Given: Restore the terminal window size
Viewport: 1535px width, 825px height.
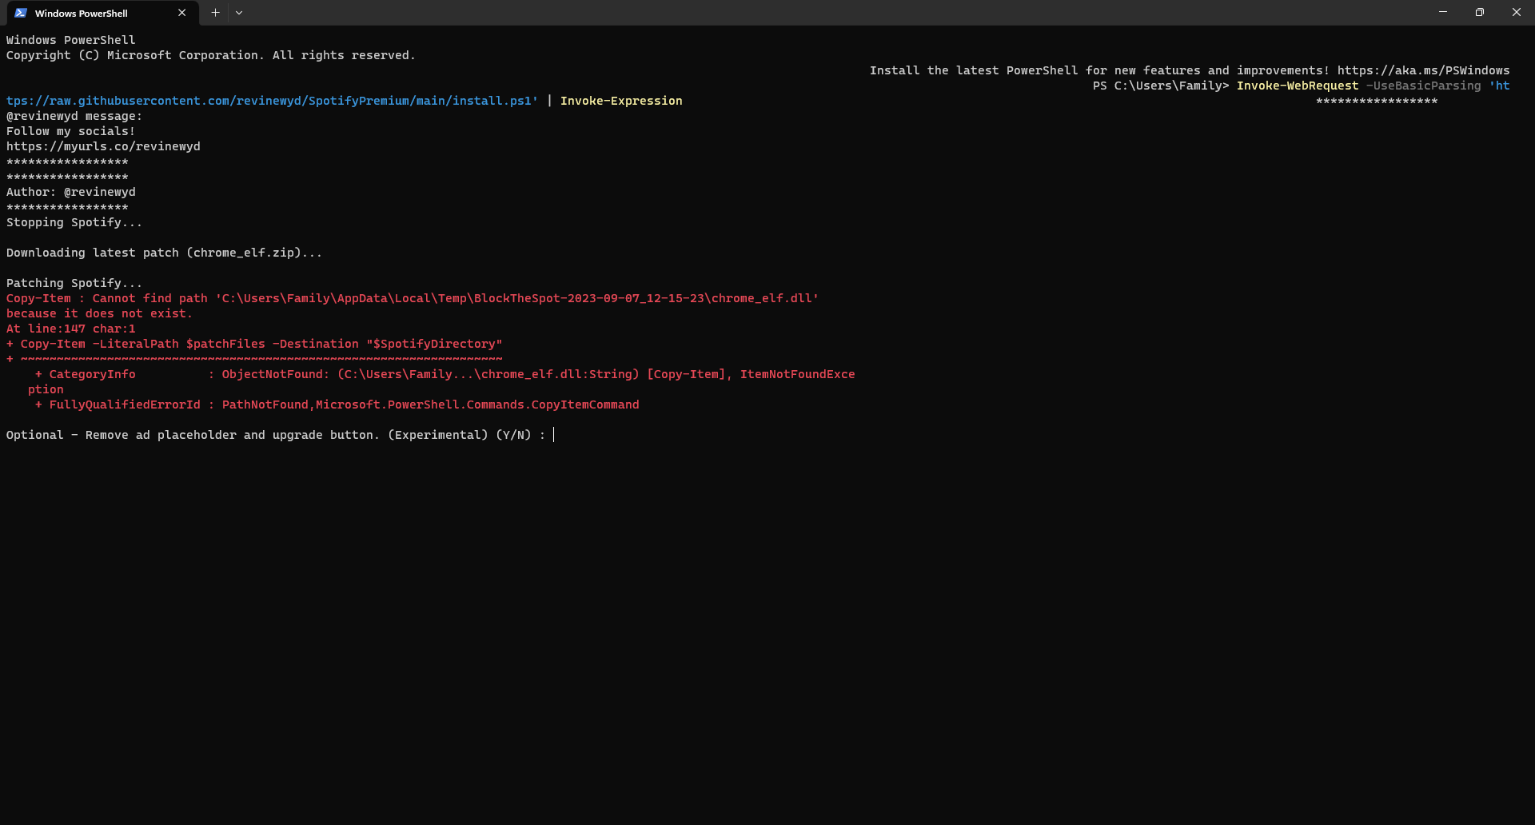Looking at the screenshot, I should [x=1480, y=12].
